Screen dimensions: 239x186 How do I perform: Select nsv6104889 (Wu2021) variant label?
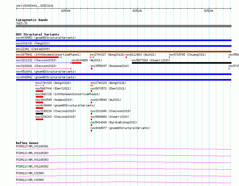point(87,60)
